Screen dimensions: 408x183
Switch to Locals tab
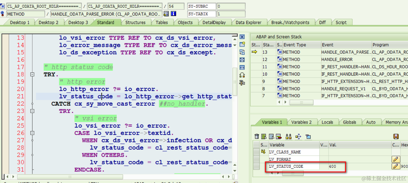click(327, 122)
